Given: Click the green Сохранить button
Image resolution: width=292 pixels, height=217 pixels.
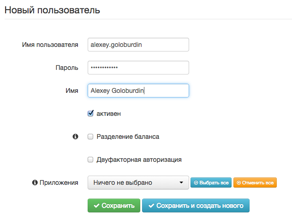Looking at the screenshot, I should click(x=113, y=206).
